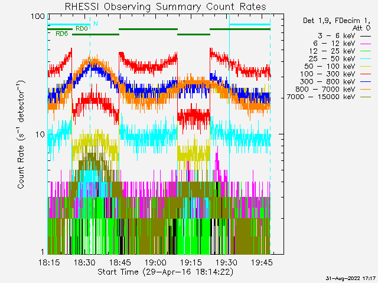The height and width of the screenshot is (283, 378).
Task: Click the "Det 1,9, FDecim 1," header text
Action: pos(337,21)
